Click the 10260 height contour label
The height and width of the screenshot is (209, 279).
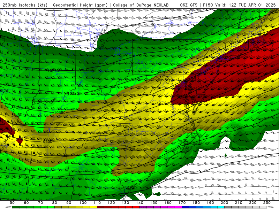point(53,71)
